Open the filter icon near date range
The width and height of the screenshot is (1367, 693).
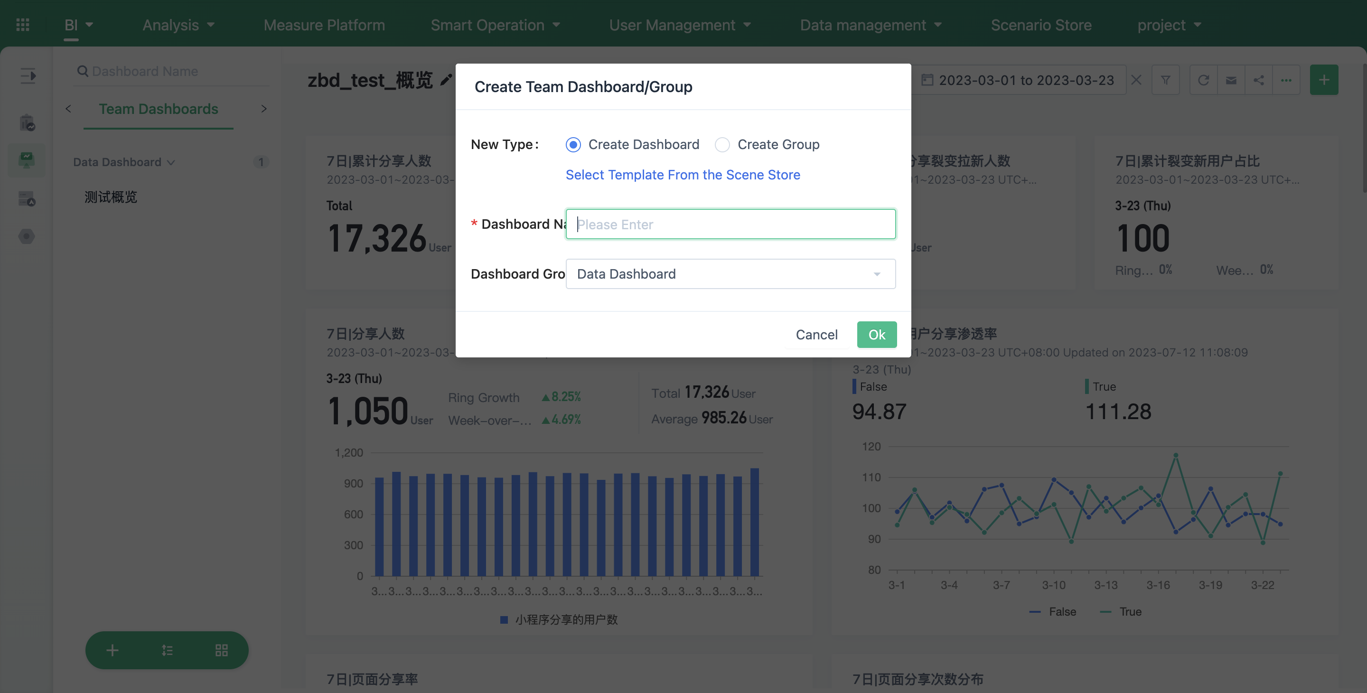[1166, 80]
